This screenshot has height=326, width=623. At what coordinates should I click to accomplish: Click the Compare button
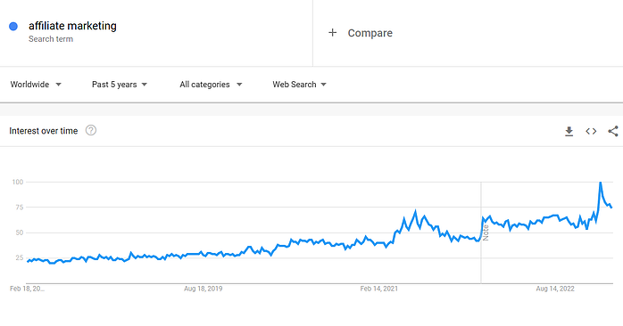[x=360, y=33]
